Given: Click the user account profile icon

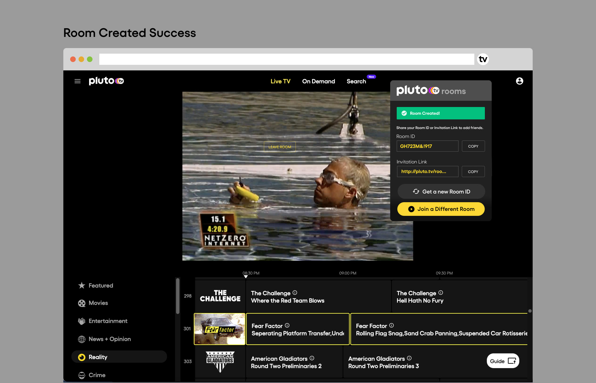Looking at the screenshot, I should point(519,81).
